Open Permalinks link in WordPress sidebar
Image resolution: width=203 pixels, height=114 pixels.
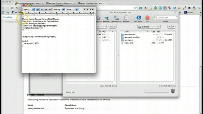[7, 17]
